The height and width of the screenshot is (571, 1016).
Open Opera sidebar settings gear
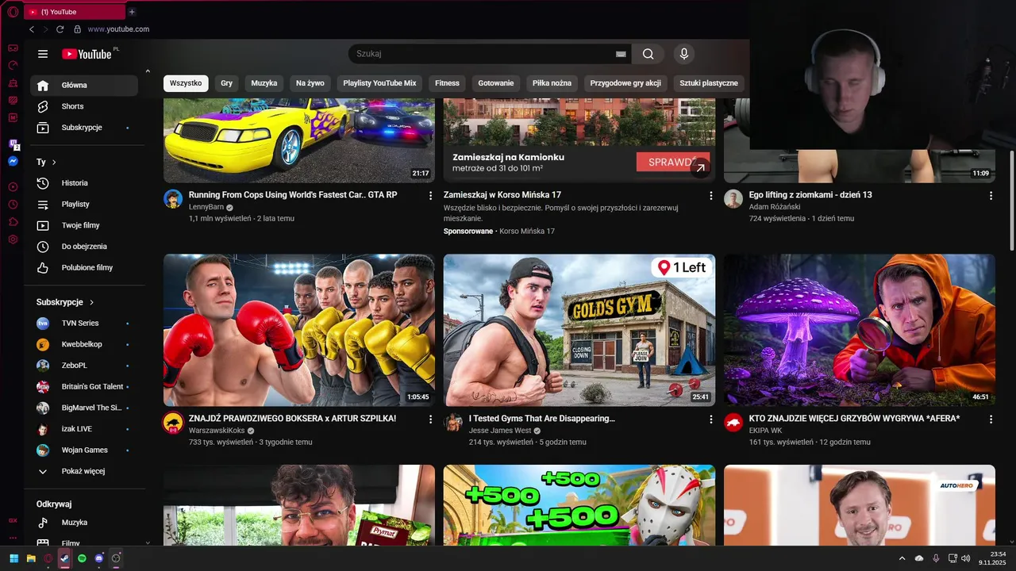13,240
